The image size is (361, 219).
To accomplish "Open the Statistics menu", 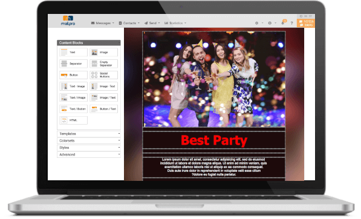I will pyautogui.click(x=175, y=23).
